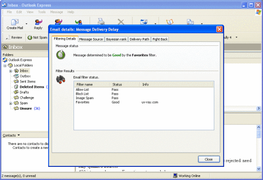263x180 pixels.
Task: Click the Create Mail toolbar icon
Action: point(15,22)
